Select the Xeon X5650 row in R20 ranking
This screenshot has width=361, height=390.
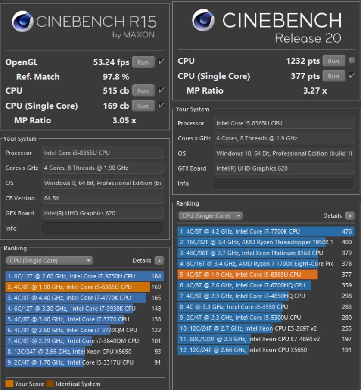coord(266,350)
